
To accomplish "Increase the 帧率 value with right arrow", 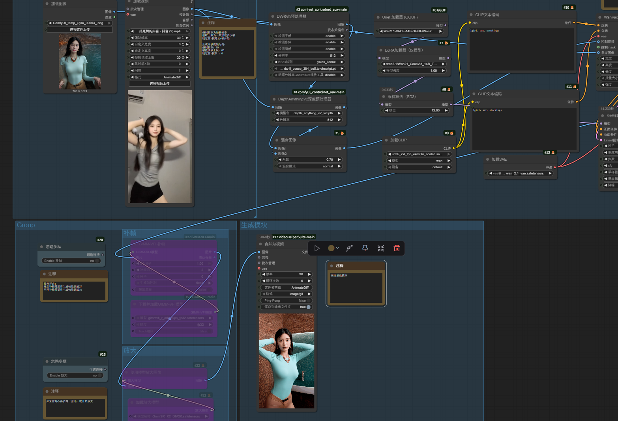I will (309, 274).
